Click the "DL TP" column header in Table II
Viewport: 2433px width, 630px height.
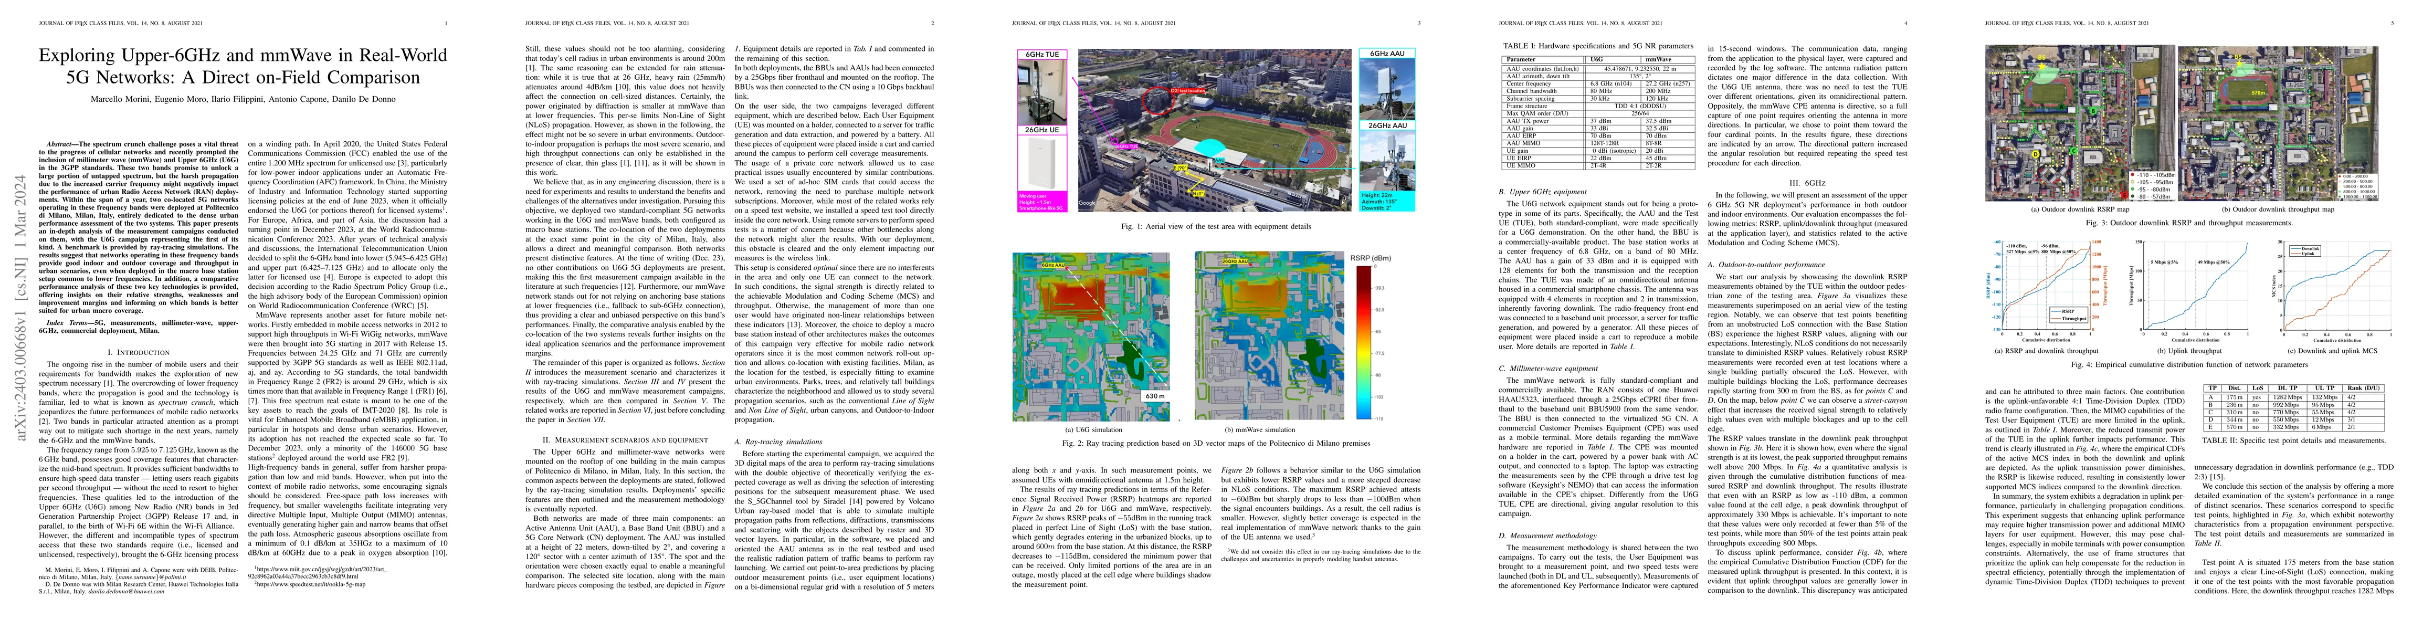point(2288,388)
